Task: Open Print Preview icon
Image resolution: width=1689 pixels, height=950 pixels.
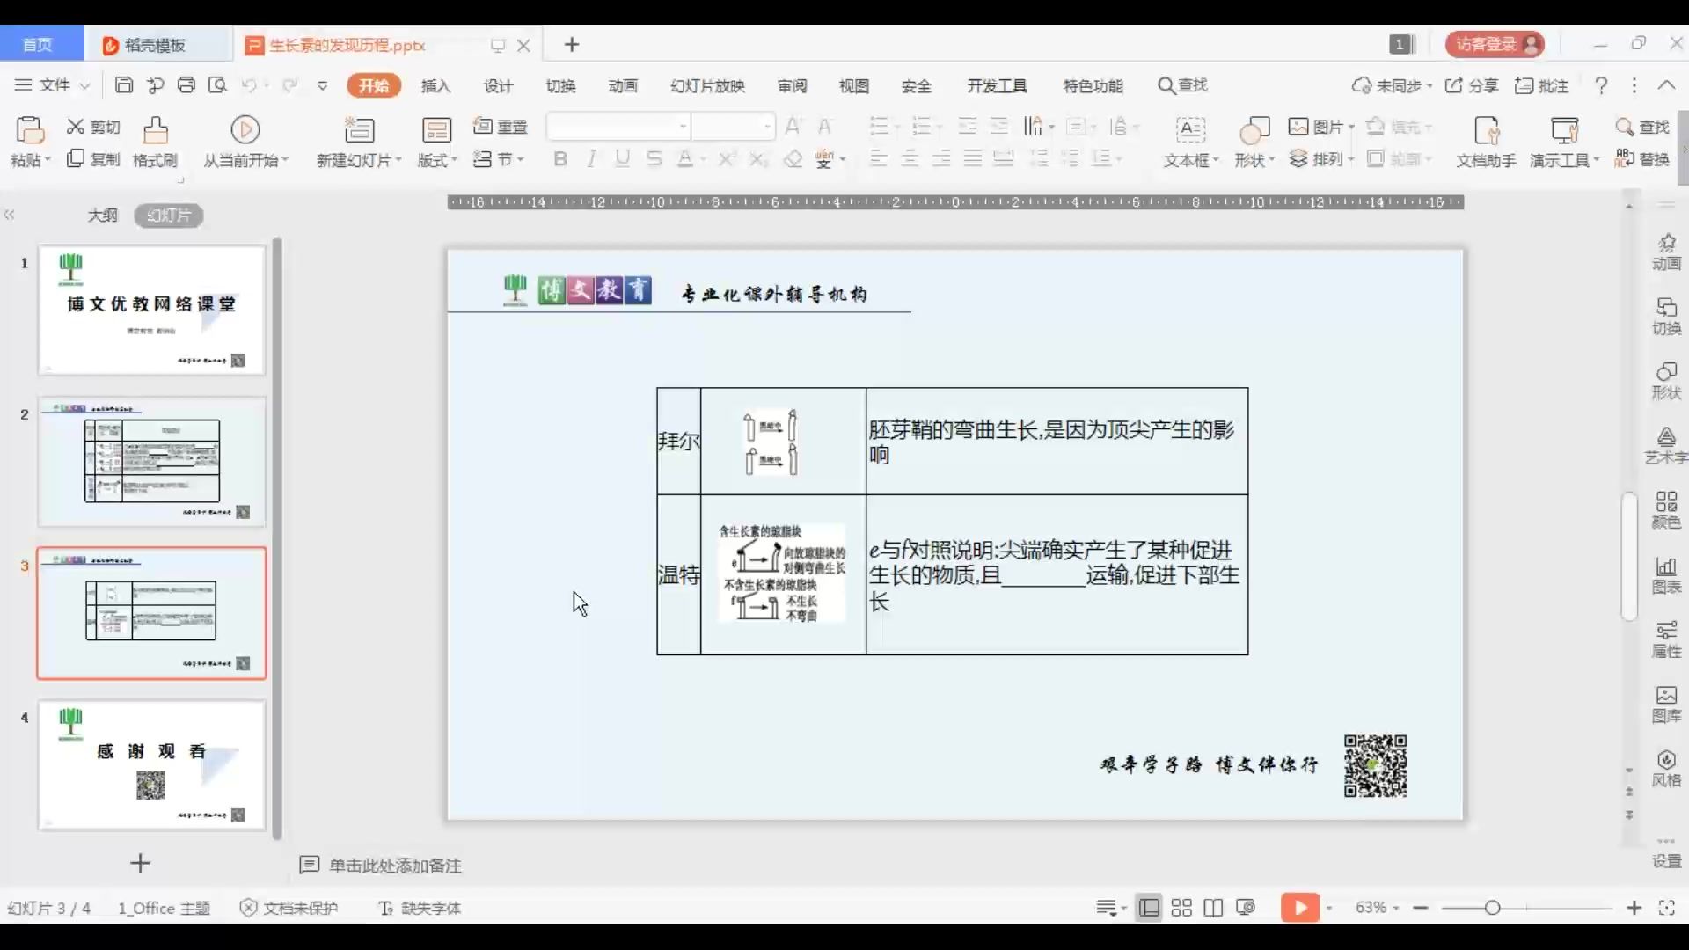Action: pyautogui.click(x=217, y=85)
